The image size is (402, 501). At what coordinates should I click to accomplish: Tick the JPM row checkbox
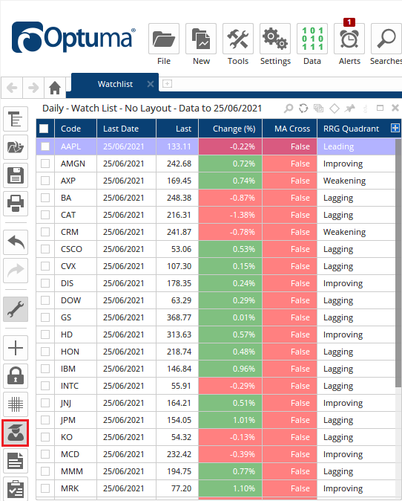[x=45, y=420]
